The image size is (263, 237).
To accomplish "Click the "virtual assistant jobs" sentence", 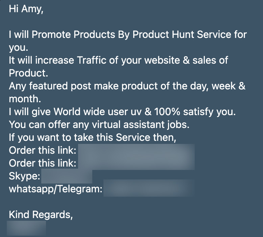I will pyautogui.click(x=99, y=125).
